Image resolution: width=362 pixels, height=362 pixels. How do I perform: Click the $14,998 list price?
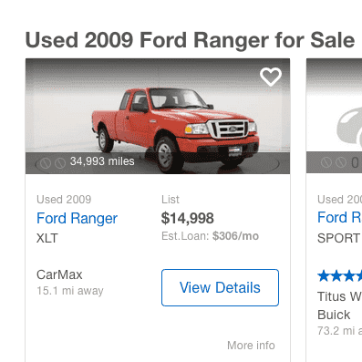(x=188, y=218)
